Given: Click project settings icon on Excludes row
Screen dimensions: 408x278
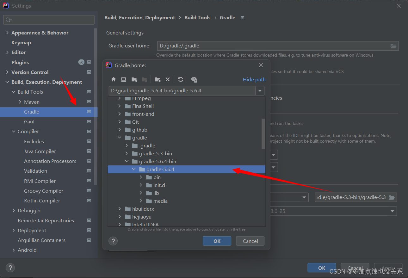Looking at the screenshot, I should pyautogui.click(x=89, y=141).
